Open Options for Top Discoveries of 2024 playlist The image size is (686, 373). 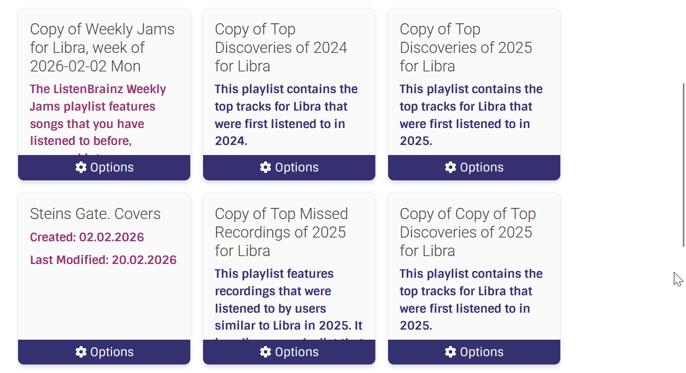(296, 167)
